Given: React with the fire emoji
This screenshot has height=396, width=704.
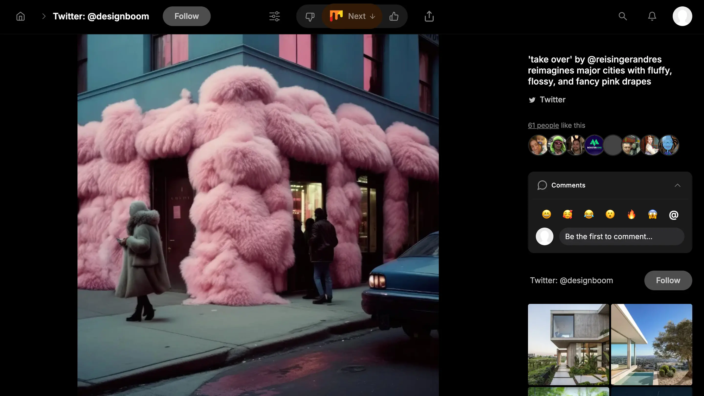Looking at the screenshot, I should tap(631, 214).
